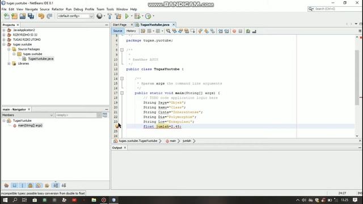Expand the Libraries node
Screen dimensions: 363x204
click(9, 63)
